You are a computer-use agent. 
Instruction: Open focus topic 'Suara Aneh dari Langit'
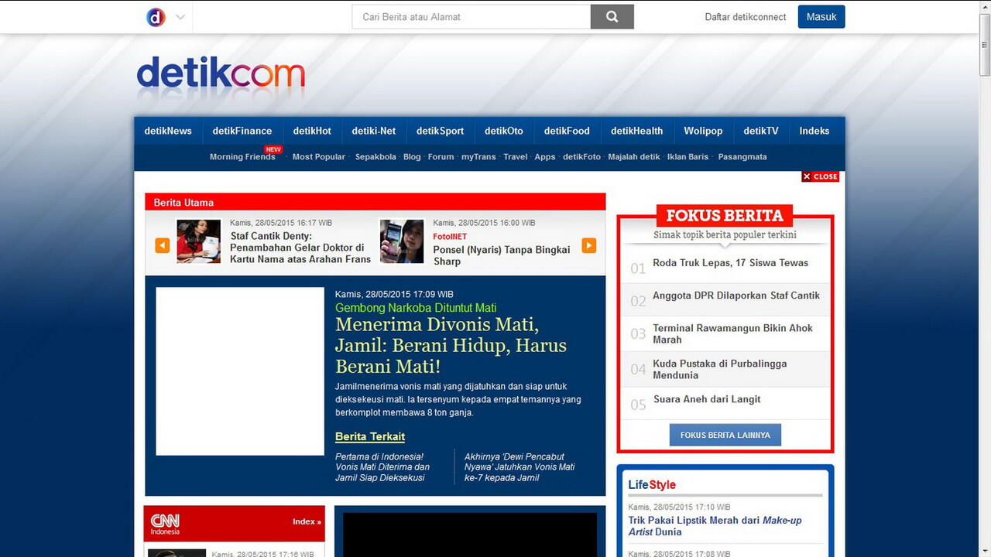[707, 399]
